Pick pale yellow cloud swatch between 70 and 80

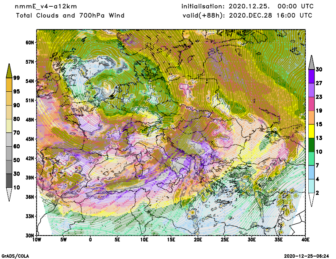pyautogui.click(x=10, y=125)
